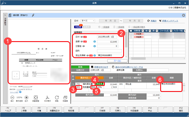Click the checkmark icon beside 一括登録
Screen dimensions: 189x117
click(x=99, y=27)
